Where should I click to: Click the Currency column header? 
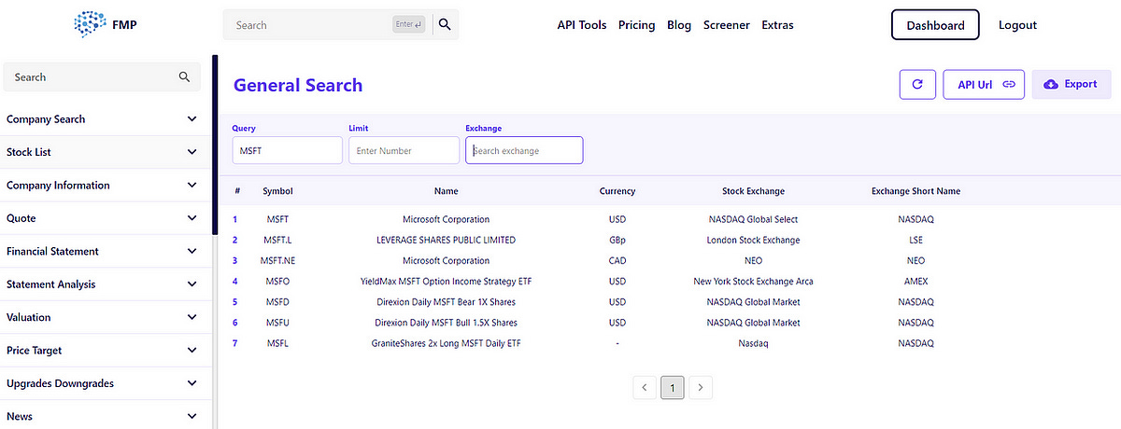(617, 191)
